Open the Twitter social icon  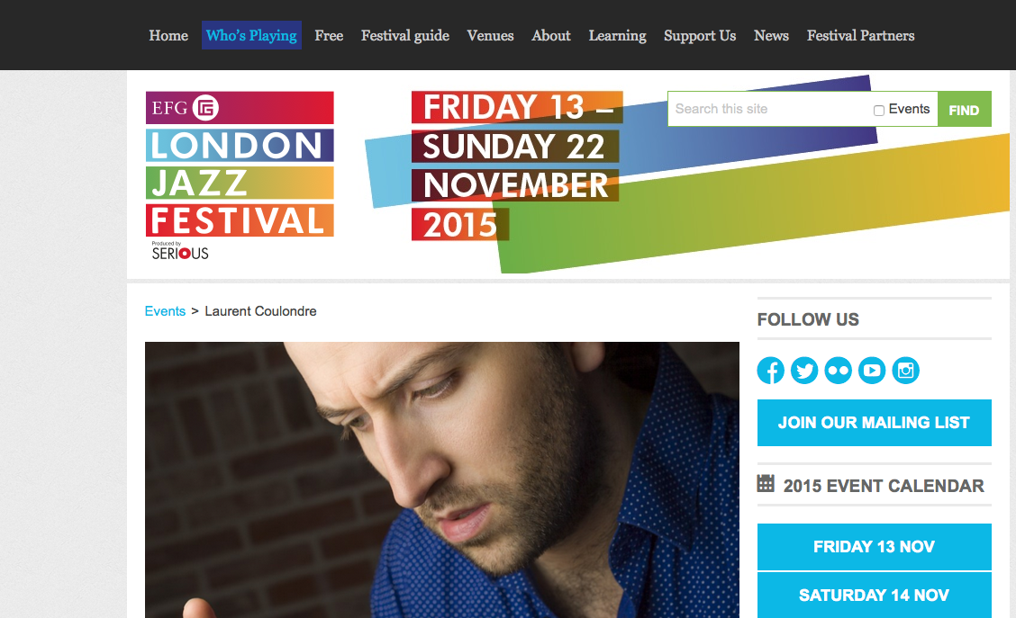click(804, 371)
